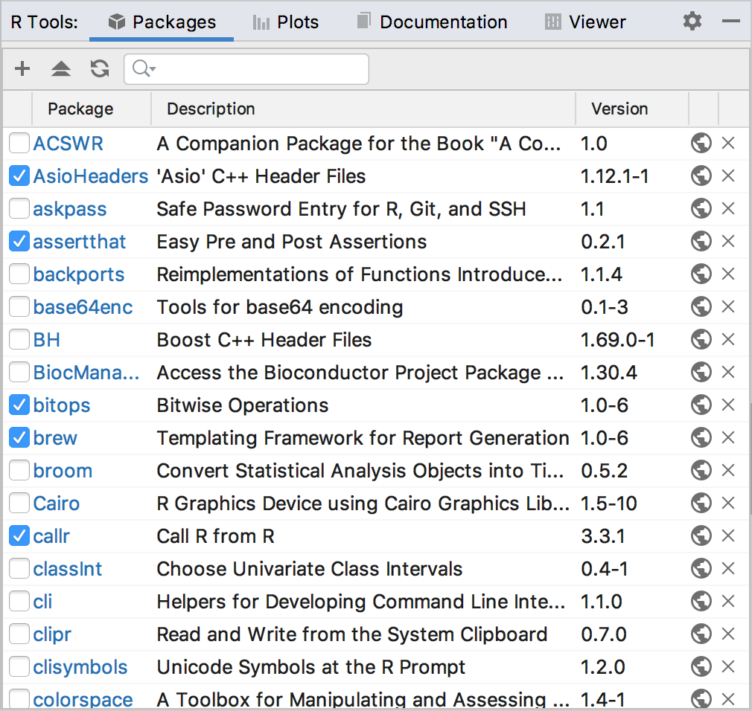Open the clipr package link
Image resolution: width=752 pixels, height=711 pixels.
(52, 634)
